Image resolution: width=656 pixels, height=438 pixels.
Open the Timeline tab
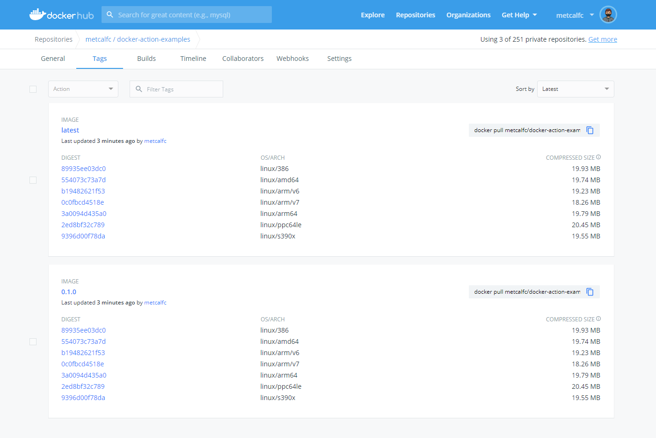point(193,59)
